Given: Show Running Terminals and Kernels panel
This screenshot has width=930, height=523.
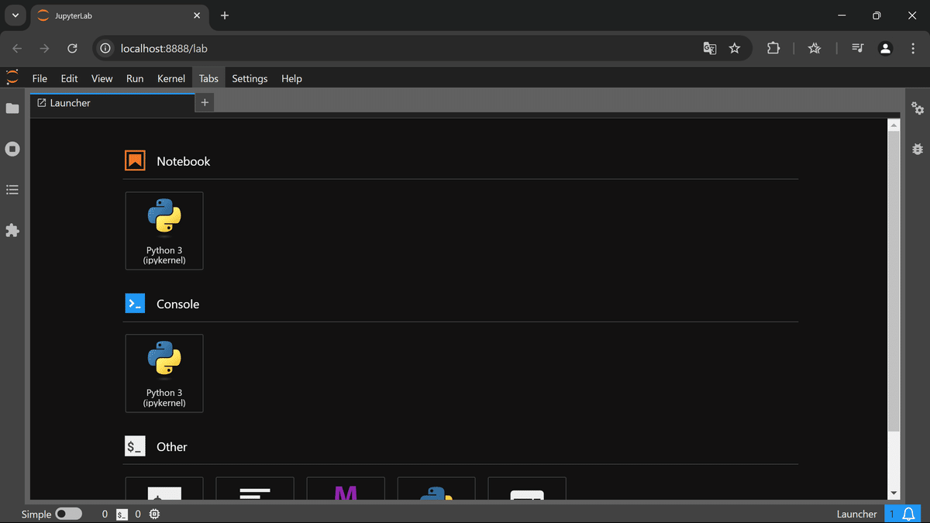Looking at the screenshot, I should coord(12,149).
